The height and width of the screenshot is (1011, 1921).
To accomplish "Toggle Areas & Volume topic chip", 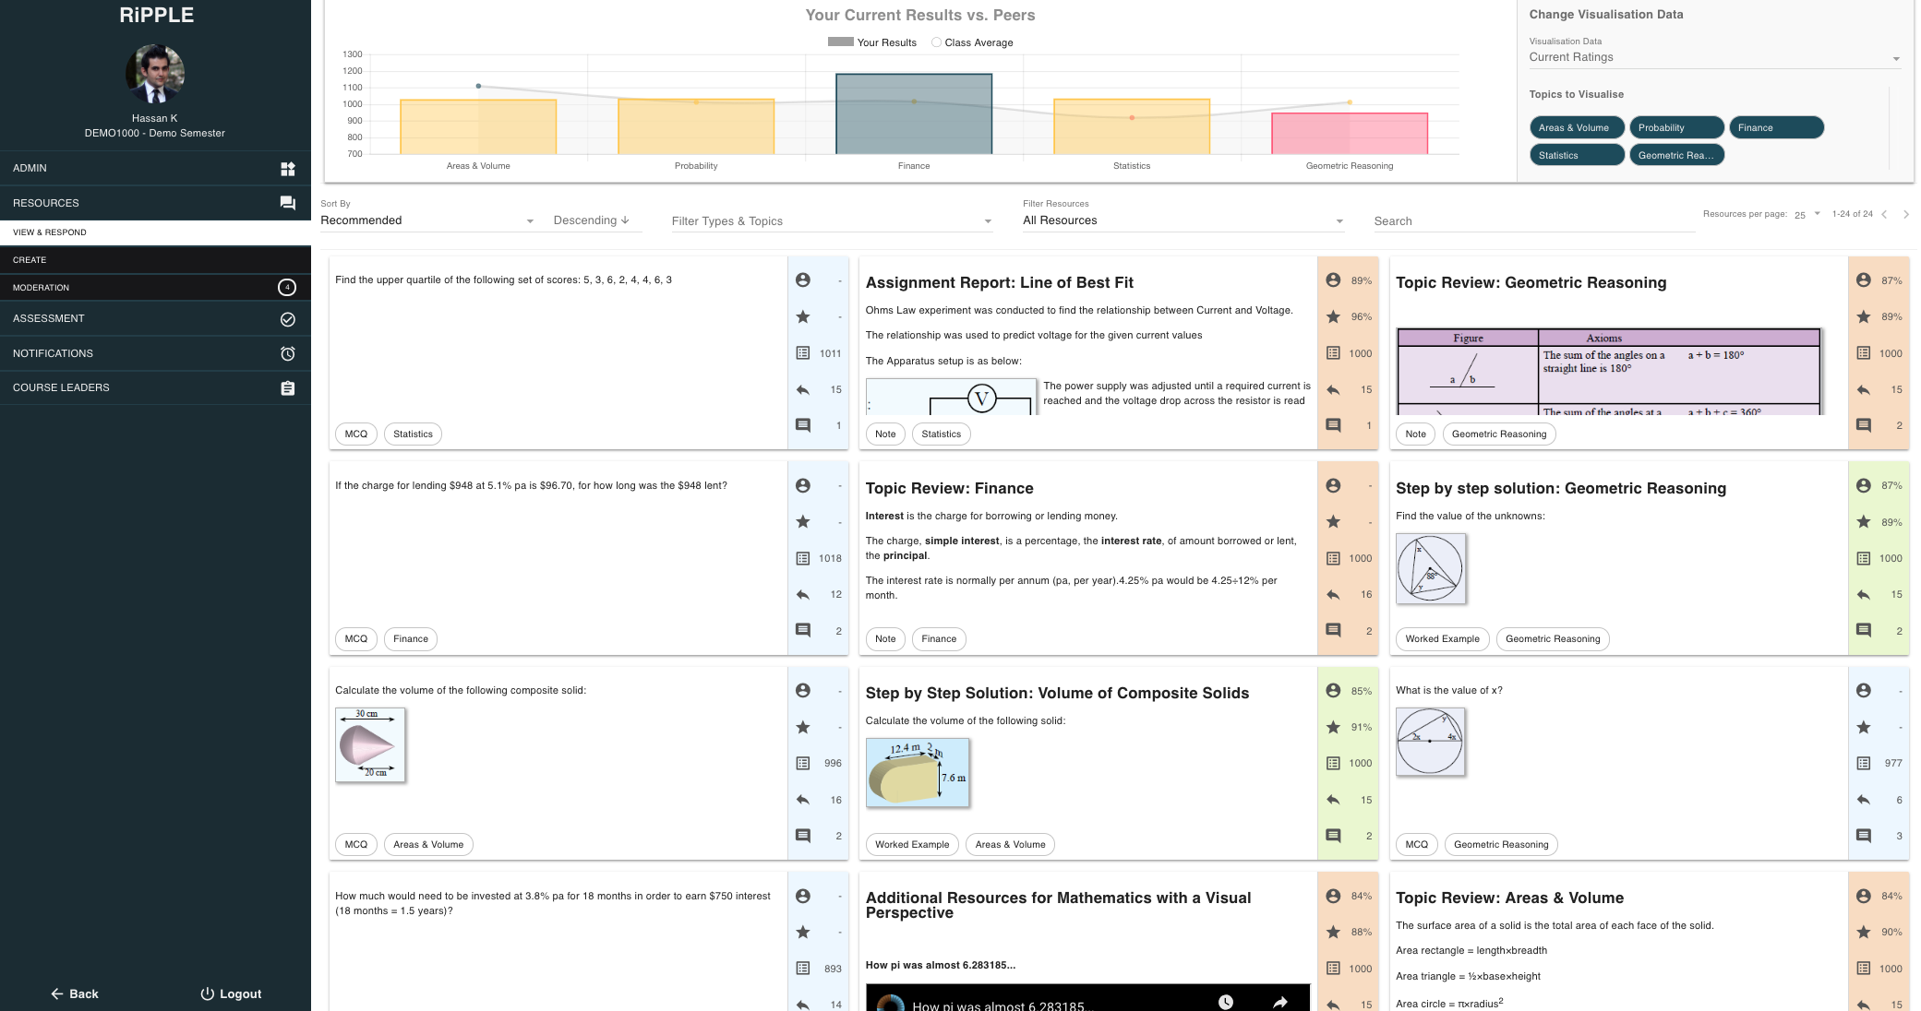I will coord(1578,127).
